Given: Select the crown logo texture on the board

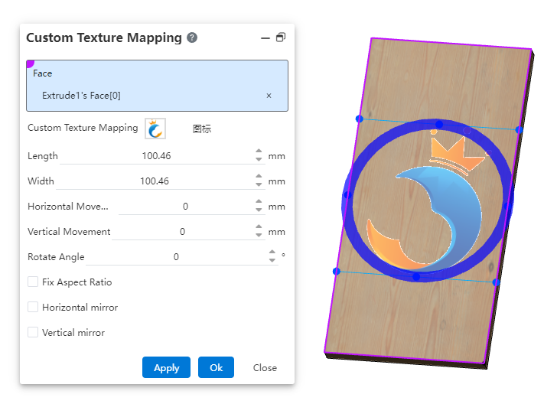Looking at the screenshot, I should pyautogui.click(x=428, y=200).
